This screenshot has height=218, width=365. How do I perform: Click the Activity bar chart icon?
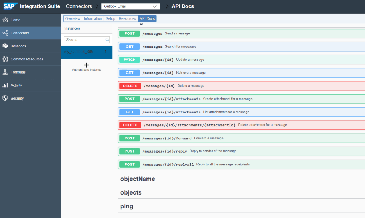5,85
